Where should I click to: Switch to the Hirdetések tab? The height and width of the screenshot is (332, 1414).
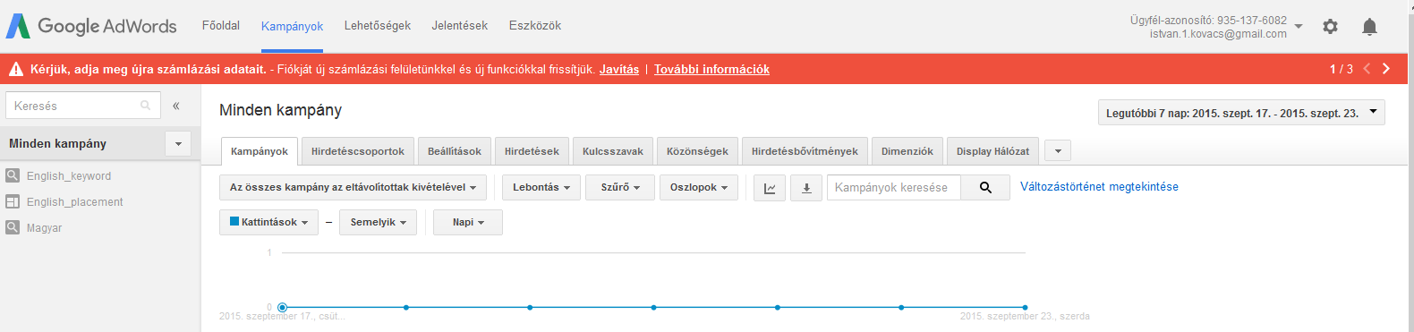(532, 151)
